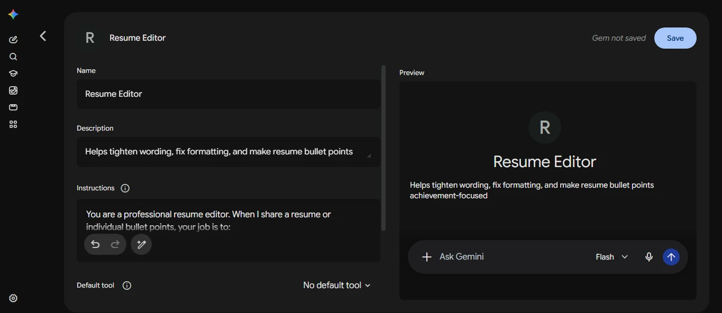The width and height of the screenshot is (722, 313).
Task: Click the Preview label
Action: coord(412,73)
